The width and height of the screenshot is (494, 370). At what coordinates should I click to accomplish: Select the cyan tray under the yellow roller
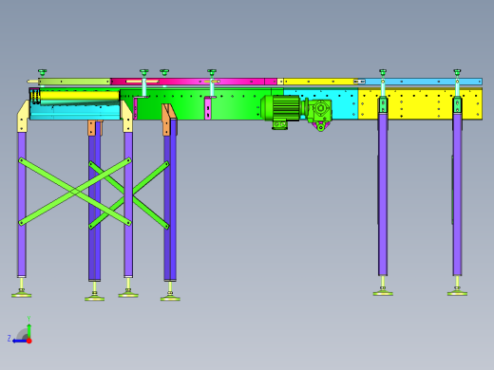75,112
